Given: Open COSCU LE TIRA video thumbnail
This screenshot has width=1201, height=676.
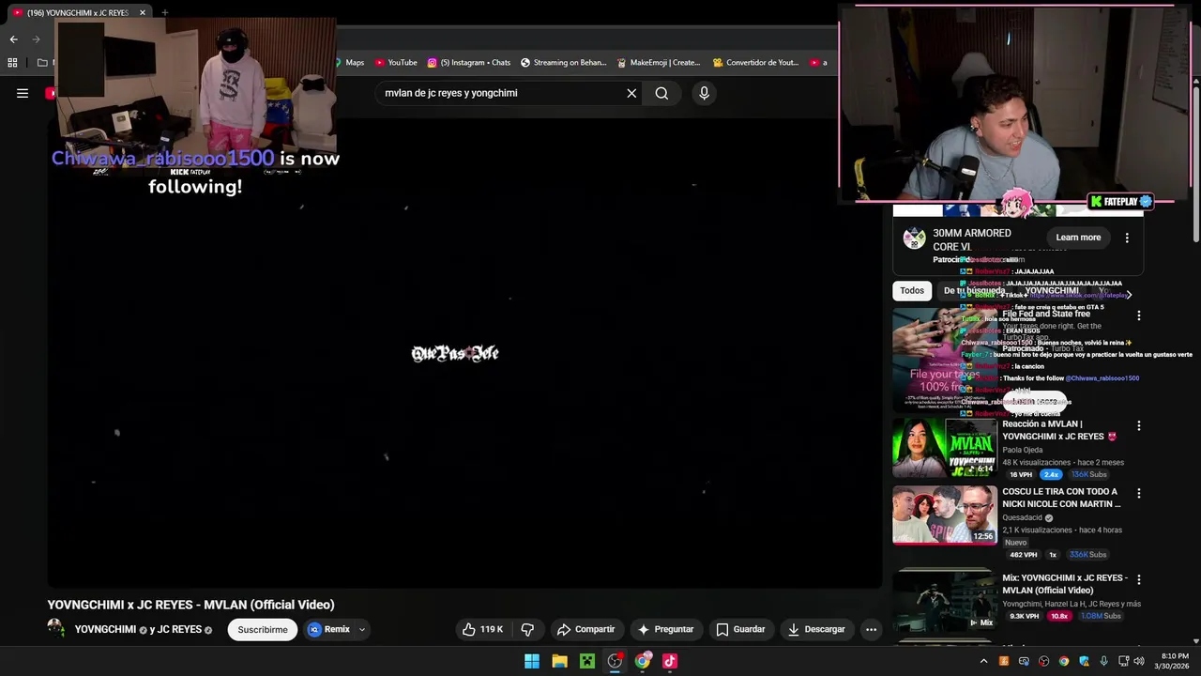Looking at the screenshot, I should point(945,515).
